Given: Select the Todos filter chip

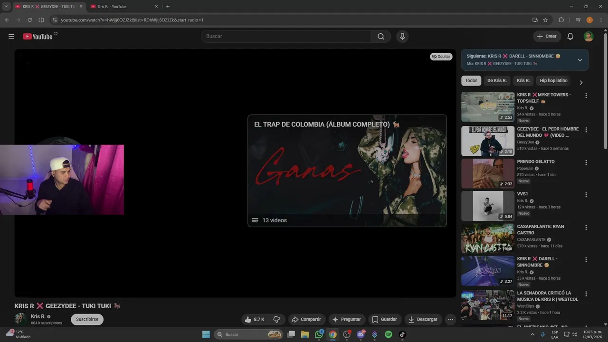Looking at the screenshot, I should tap(471, 81).
